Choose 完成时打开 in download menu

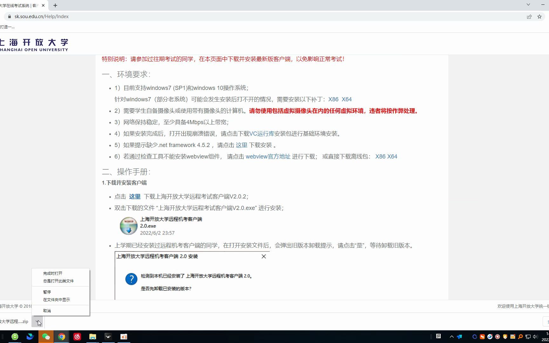coord(60,273)
